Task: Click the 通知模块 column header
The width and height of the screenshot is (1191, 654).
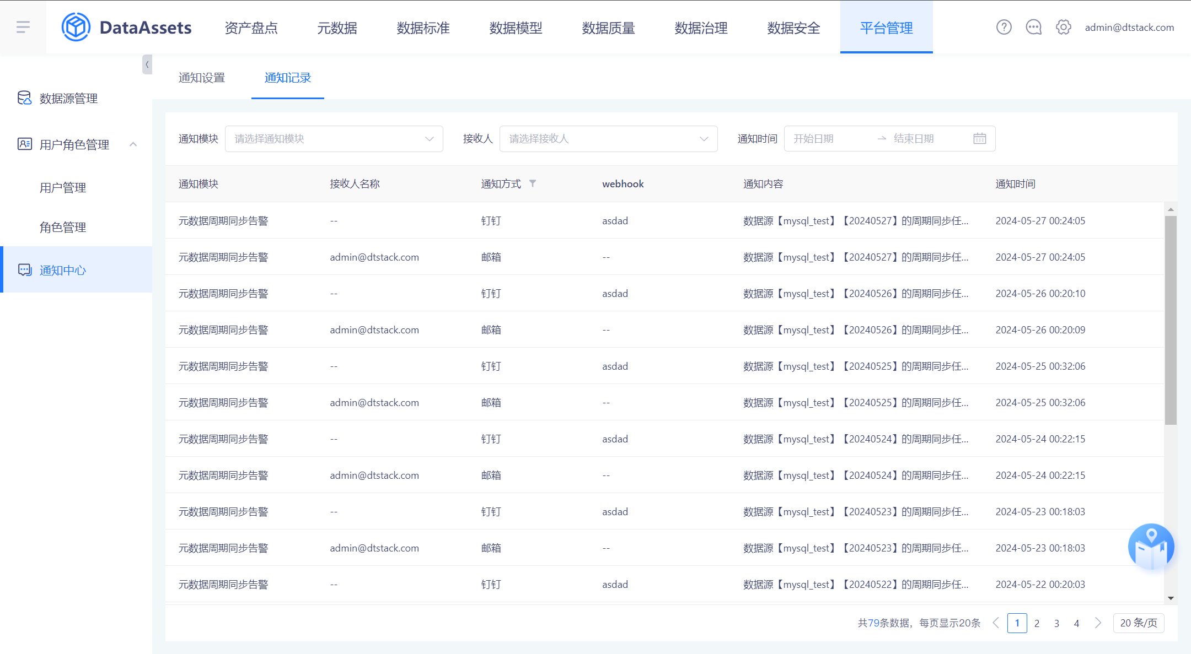Action: click(x=198, y=183)
